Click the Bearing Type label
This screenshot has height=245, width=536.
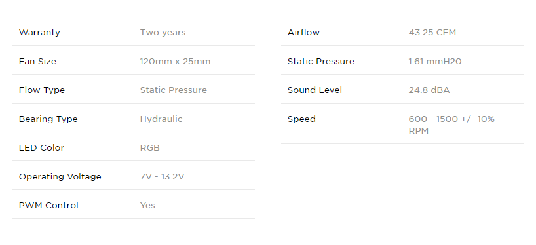48,119
